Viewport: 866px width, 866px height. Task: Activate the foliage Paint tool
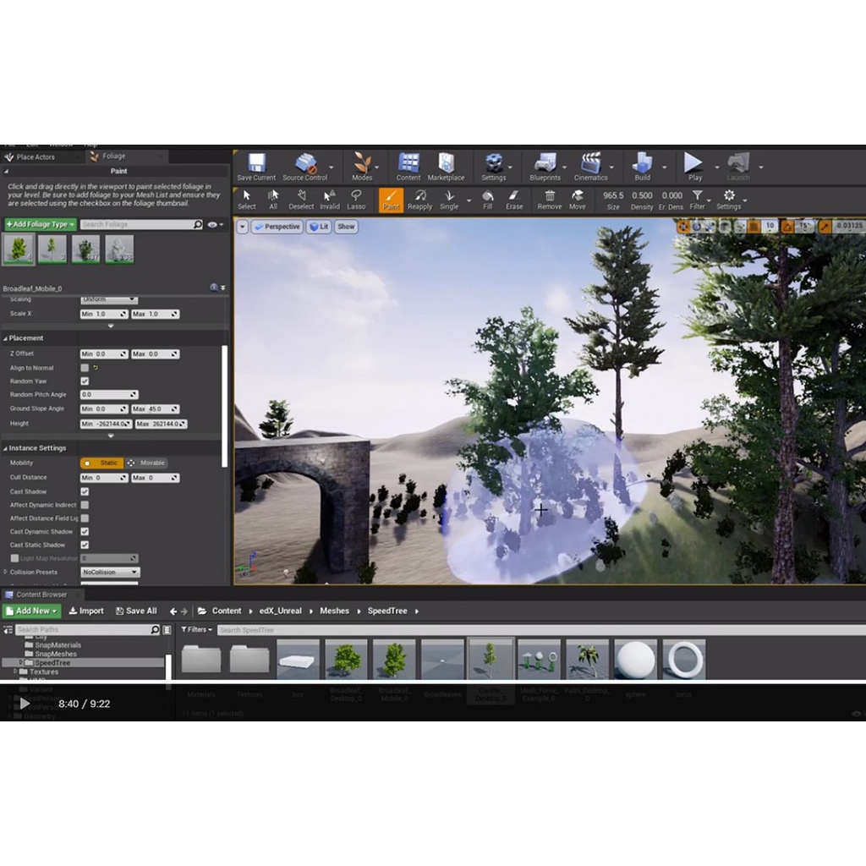[x=391, y=200]
